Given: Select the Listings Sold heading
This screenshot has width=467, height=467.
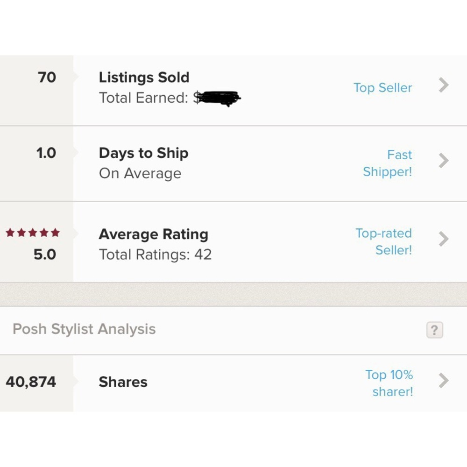Looking at the screenshot, I should (144, 78).
